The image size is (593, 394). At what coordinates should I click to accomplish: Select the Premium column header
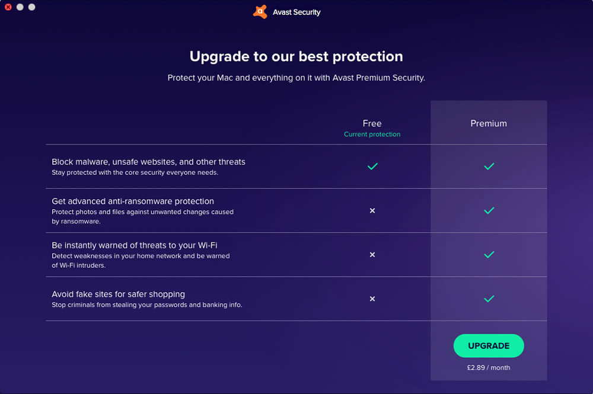489,123
